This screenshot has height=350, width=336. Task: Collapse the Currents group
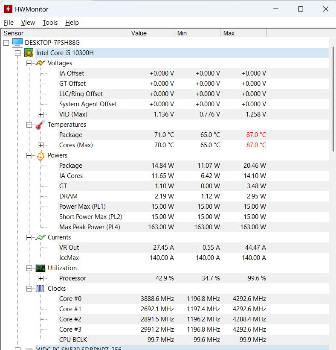click(x=29, y=237)
